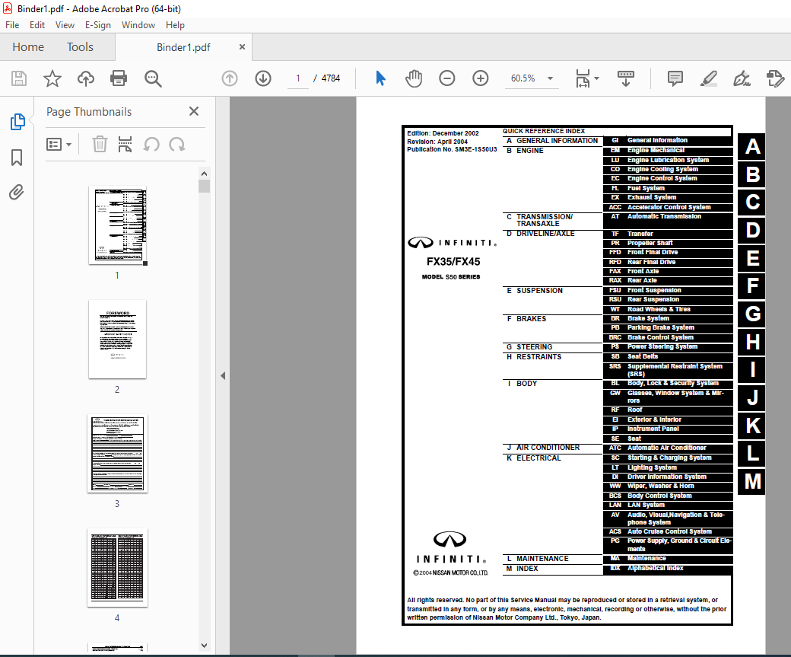Close the Binder1.pdf tab
This screenshot has width=791, height=657.
tap(242, 47)
